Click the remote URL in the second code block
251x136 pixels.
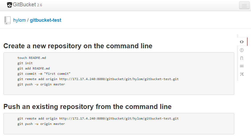(119, 119)
